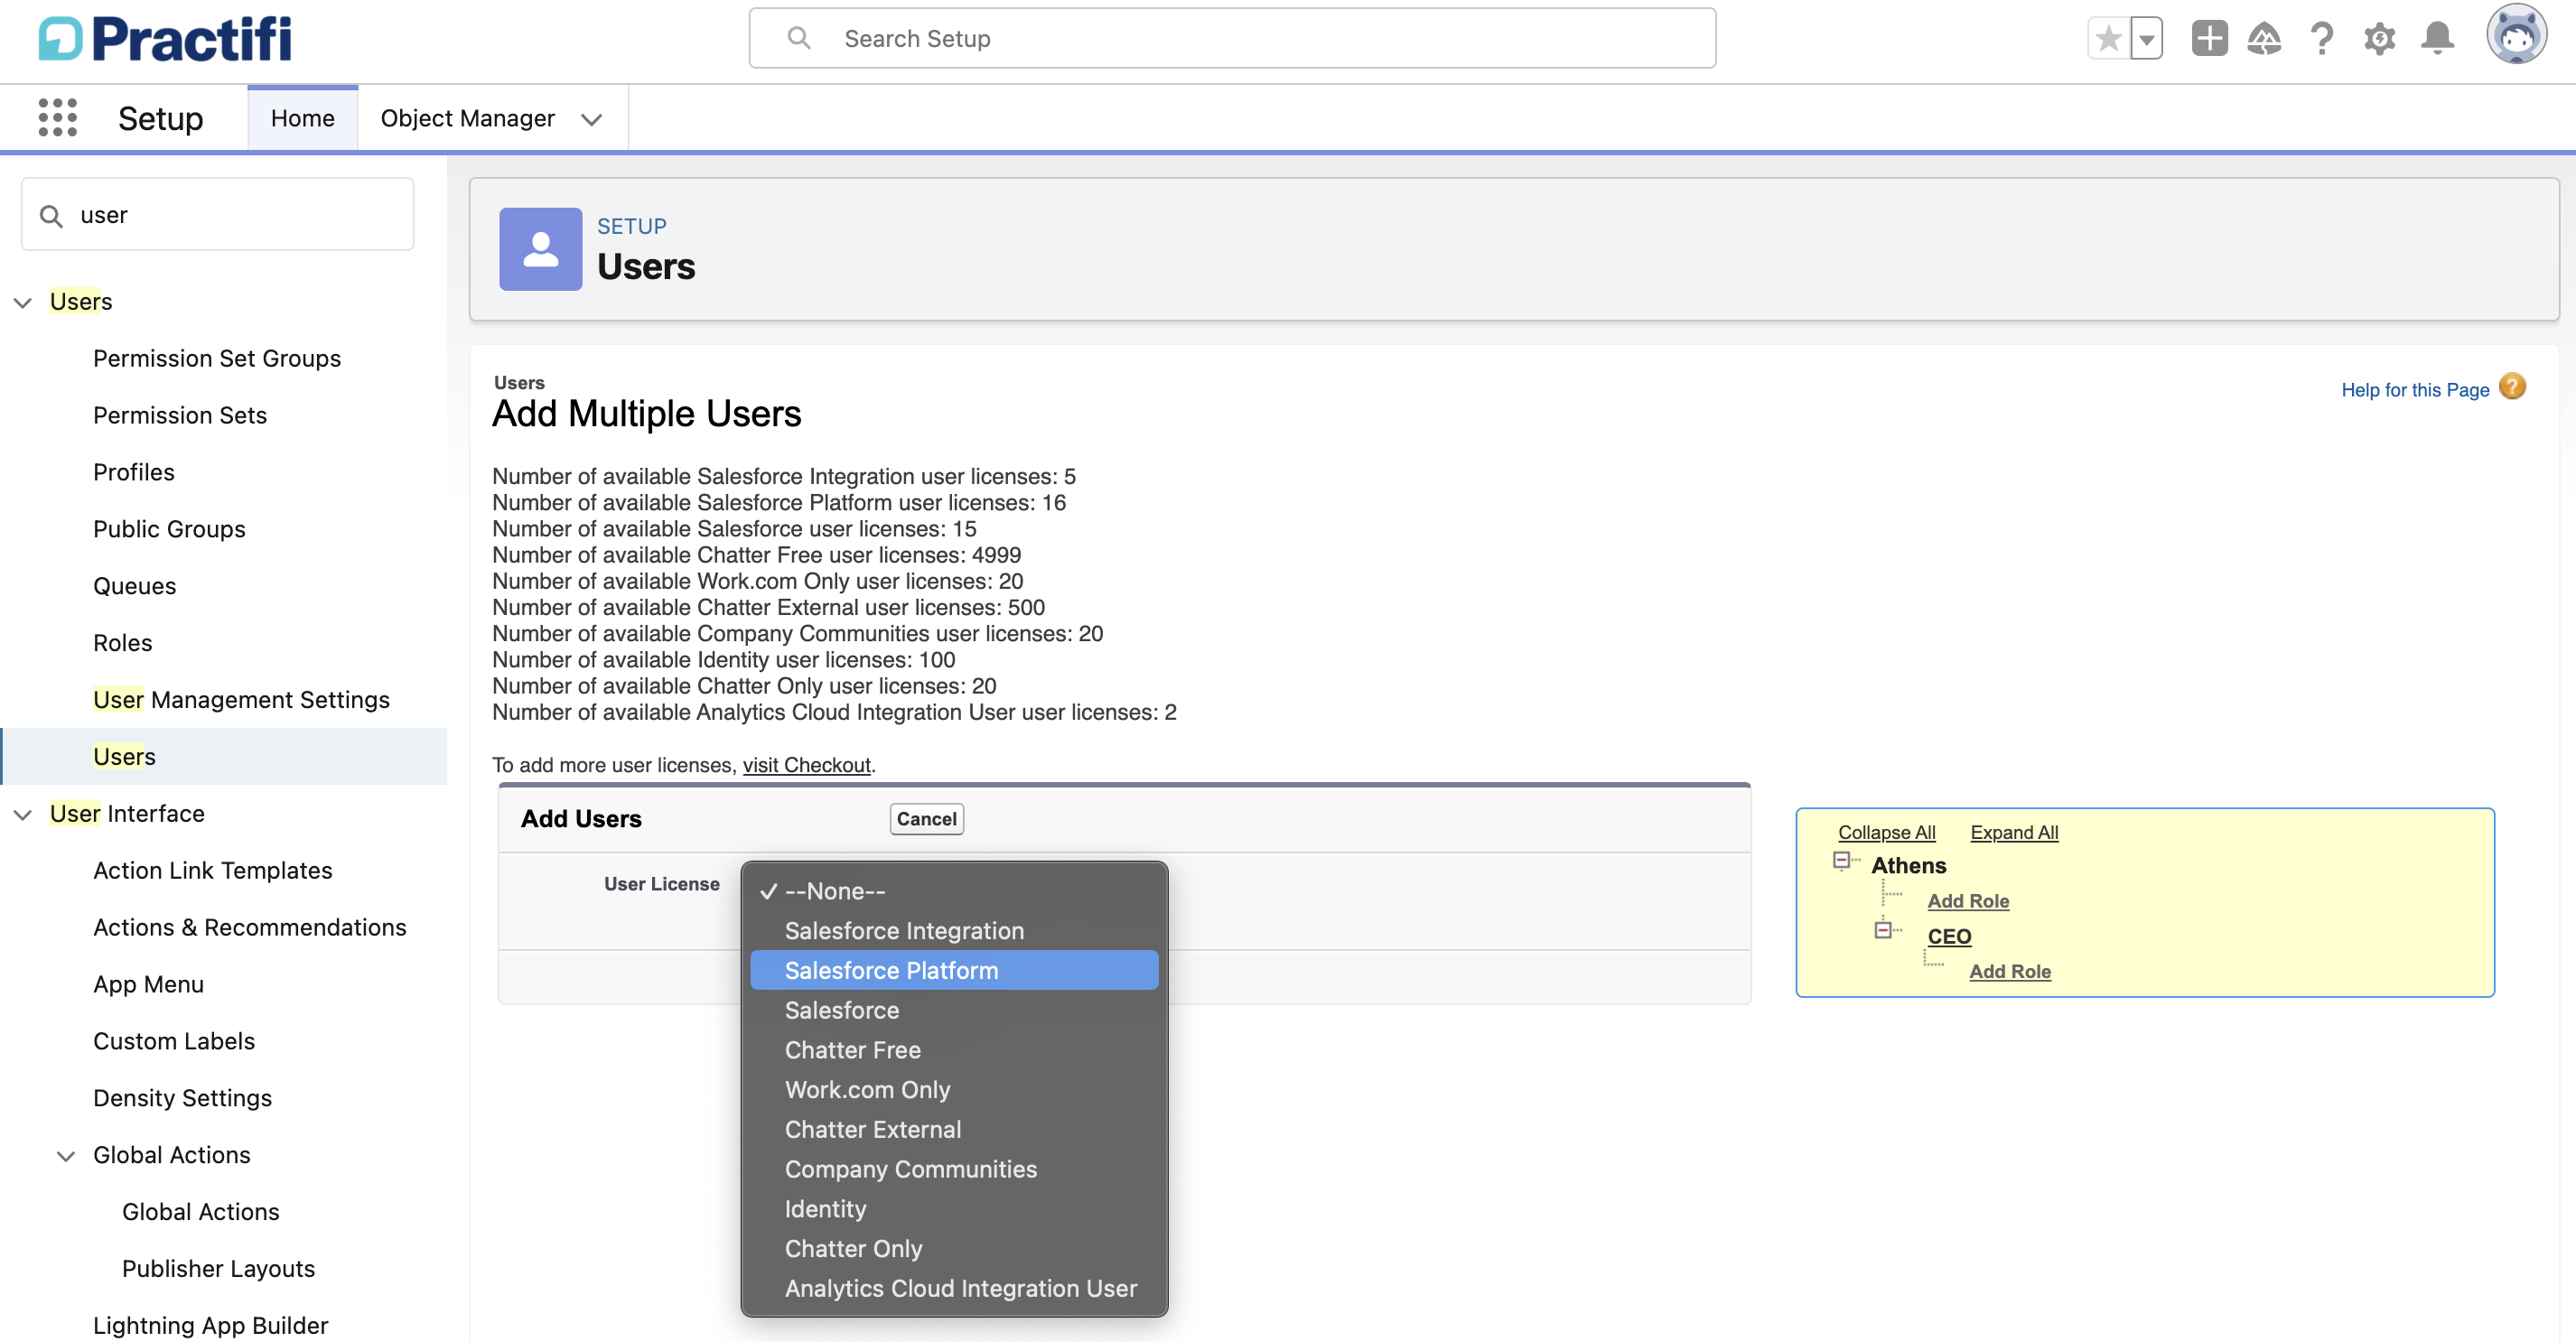This screenshot has width=2576, height=1342.
Task: Select --None-- in User License list
Action: (x=954, y=891)
